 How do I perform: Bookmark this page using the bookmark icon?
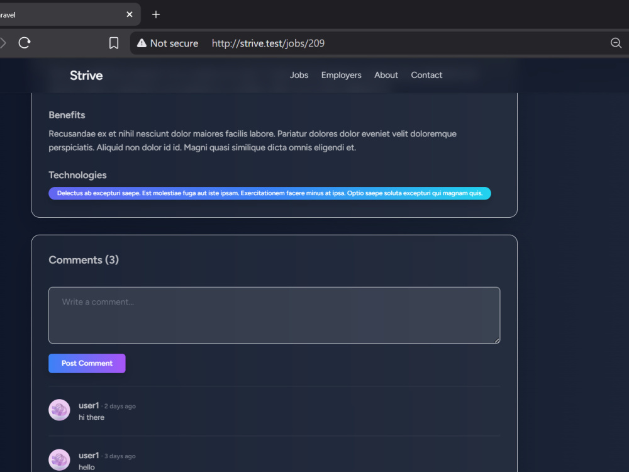click(x=114, y=43)
